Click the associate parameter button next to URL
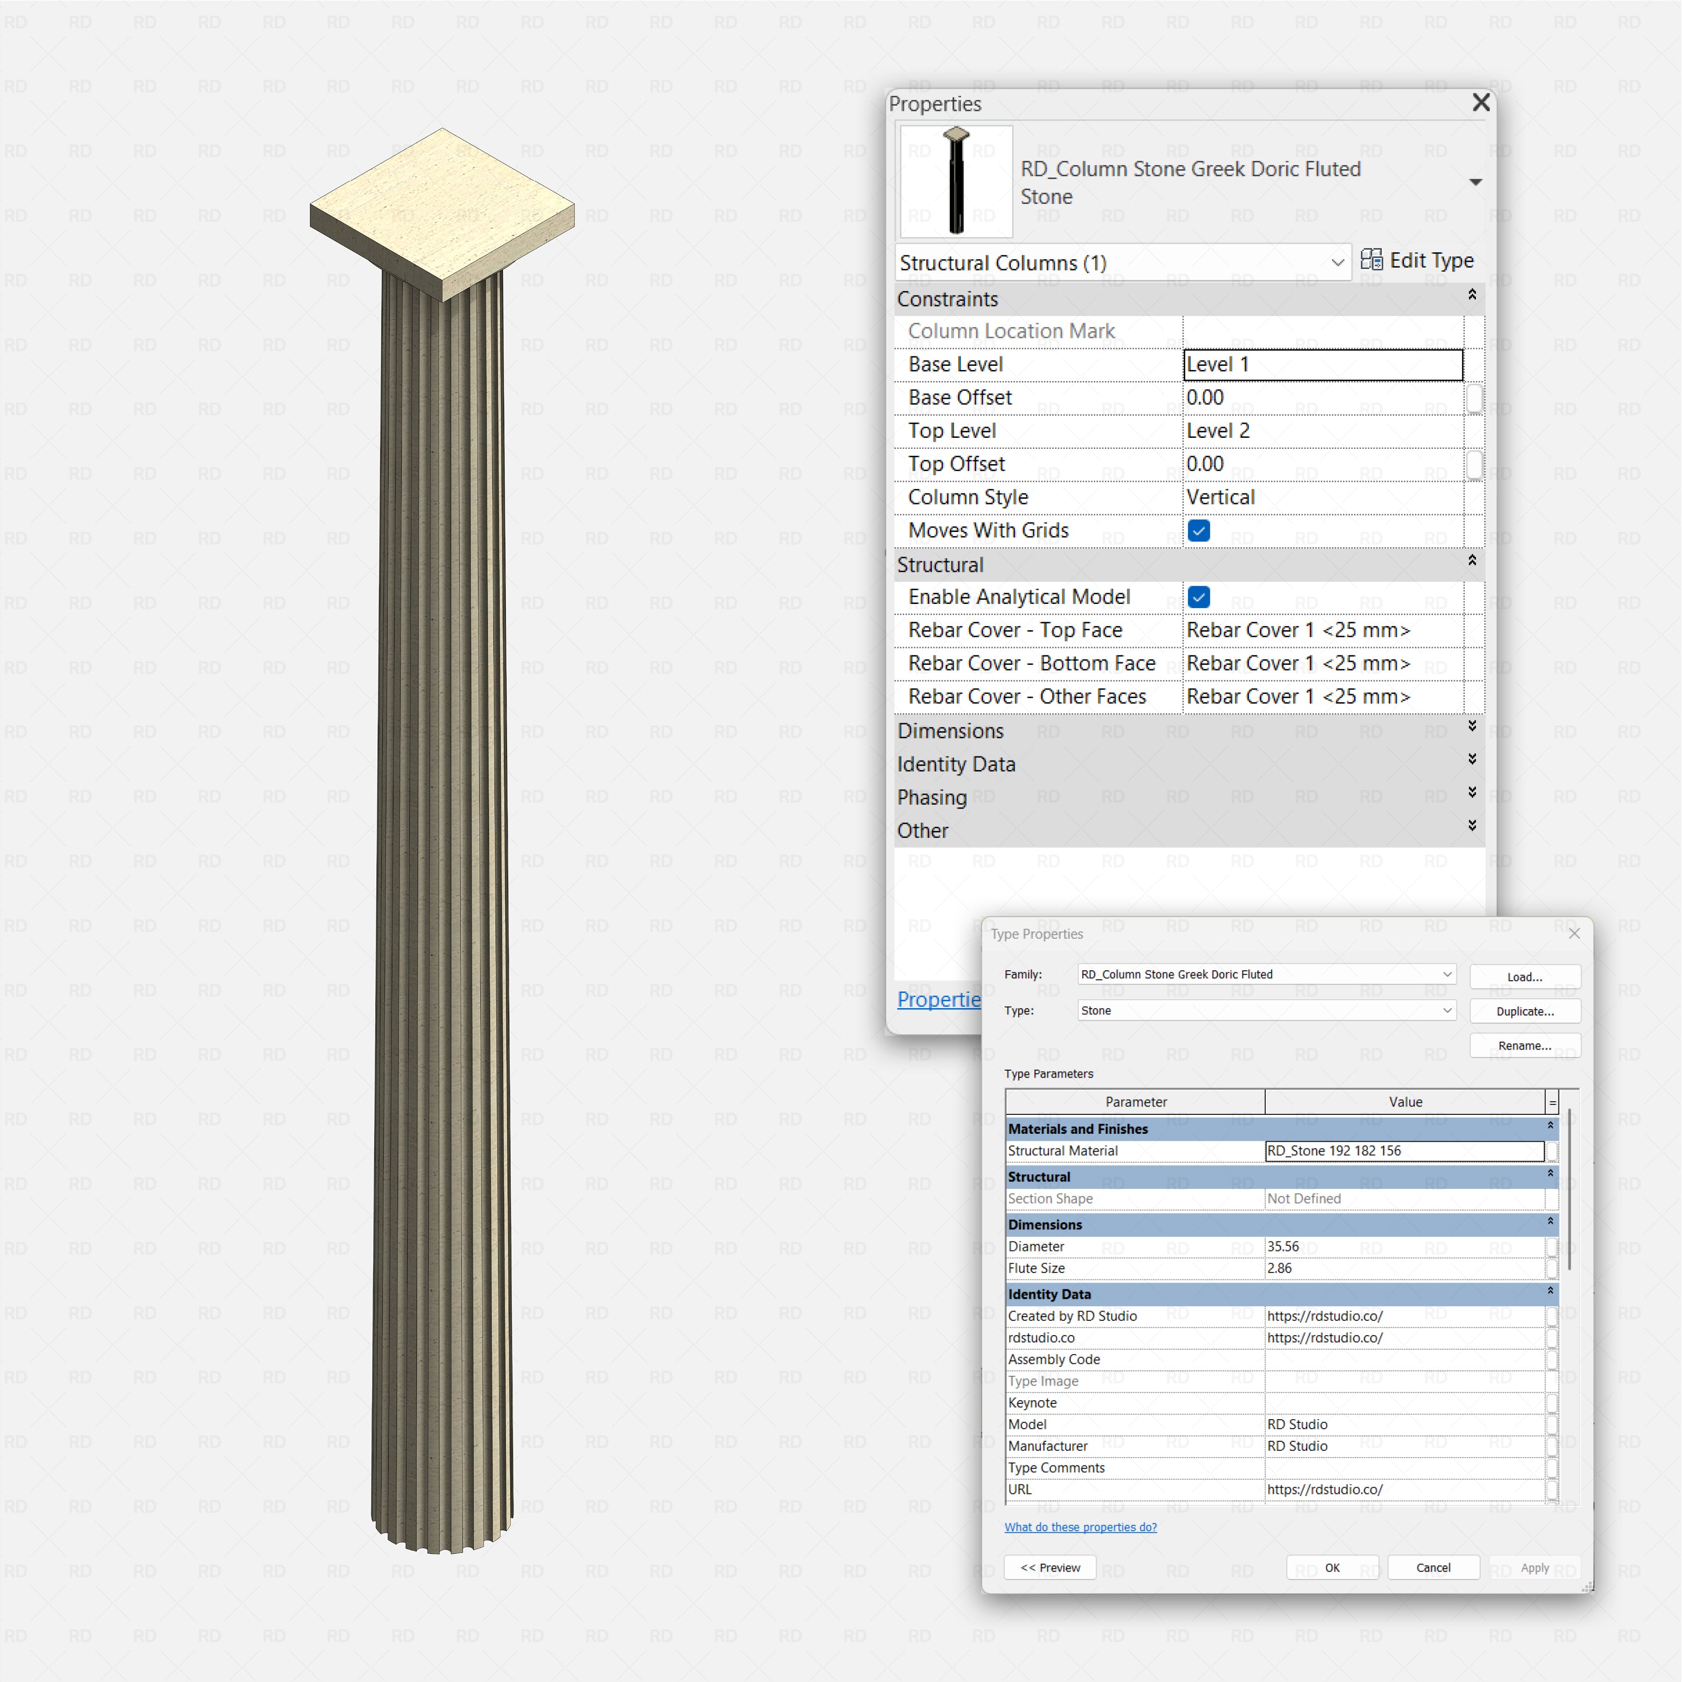Image resolution: width=1682 pixels, height=1682 pixels. coord(1553,1490)
